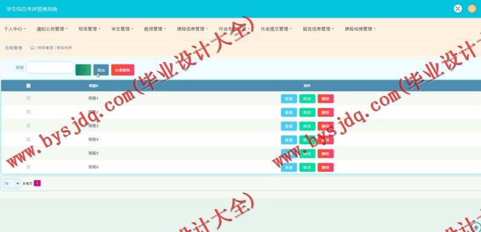Viewport: 481px width, 232px height.
Task: Go to page 1 in pagination
Action: [37, 183]
